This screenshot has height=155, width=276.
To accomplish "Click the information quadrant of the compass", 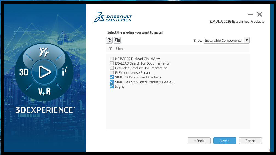I will [64, 72].
